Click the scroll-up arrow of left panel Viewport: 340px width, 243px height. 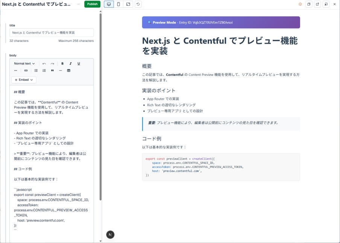coord(100,11)
